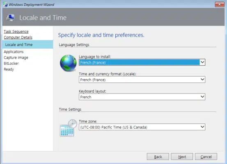This screenshot has height=164, width=227.
Task: Click the computer icon in the header banner
Action: point(10,18)
